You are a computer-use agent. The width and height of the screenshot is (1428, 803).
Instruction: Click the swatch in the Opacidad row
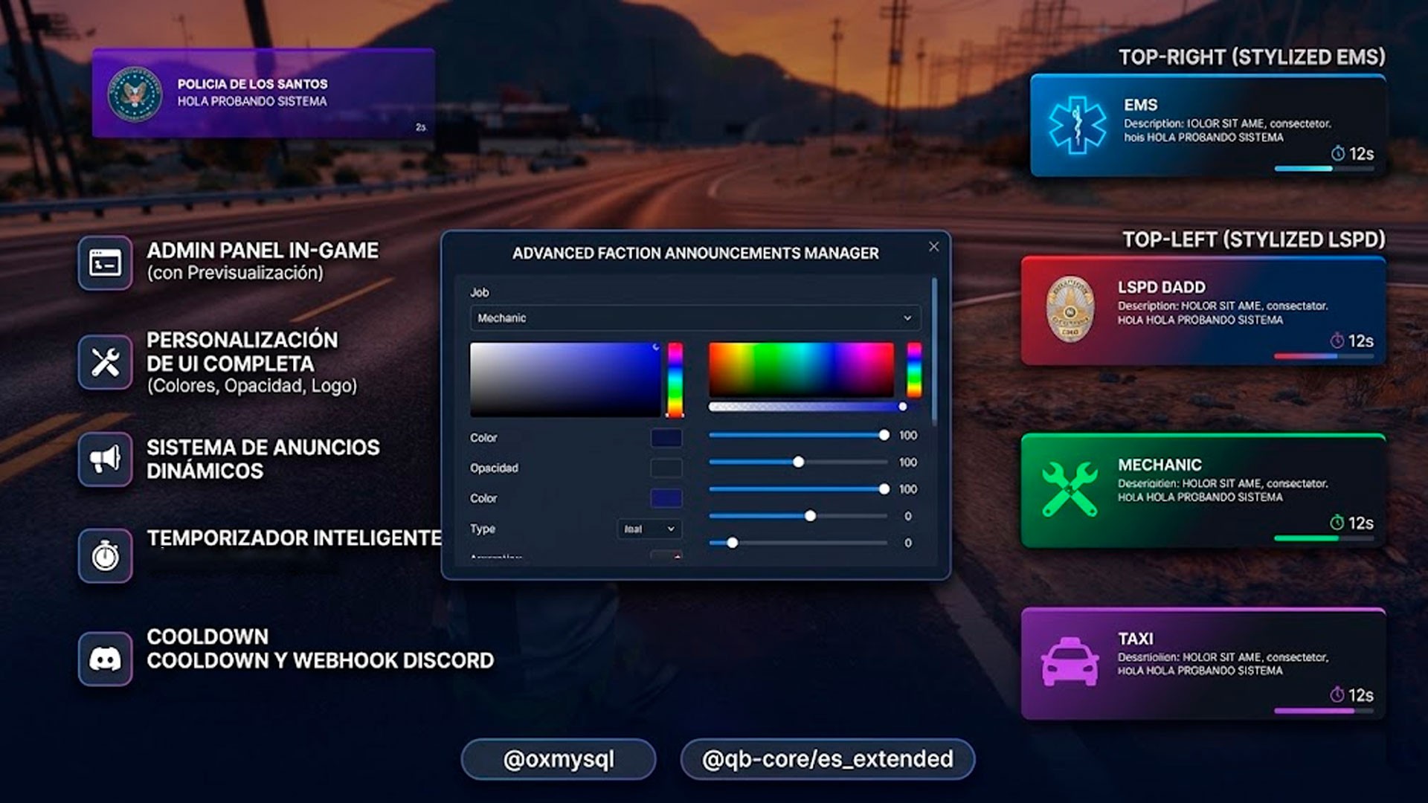tap(666, 468)
